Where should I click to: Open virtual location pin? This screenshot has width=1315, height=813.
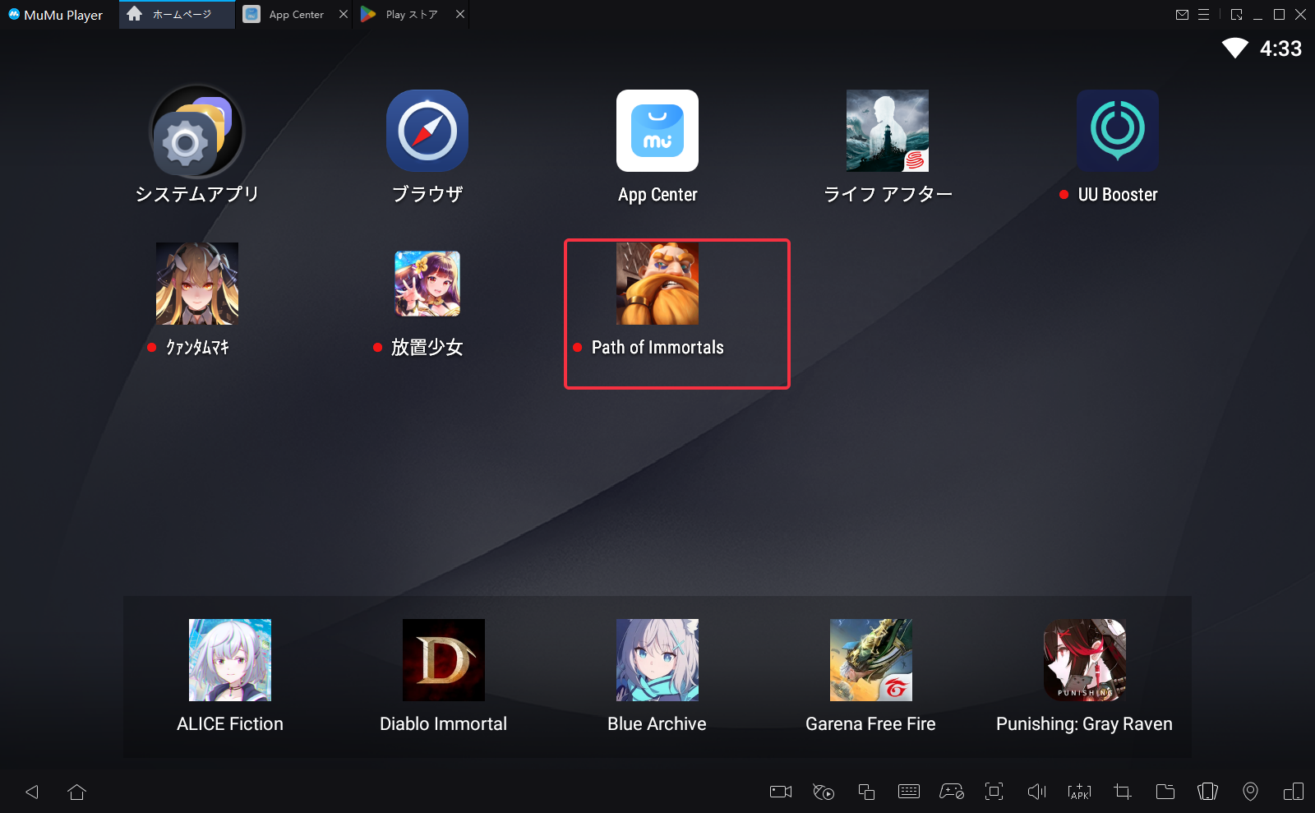pyautogui.click(x=1250, y=792)
